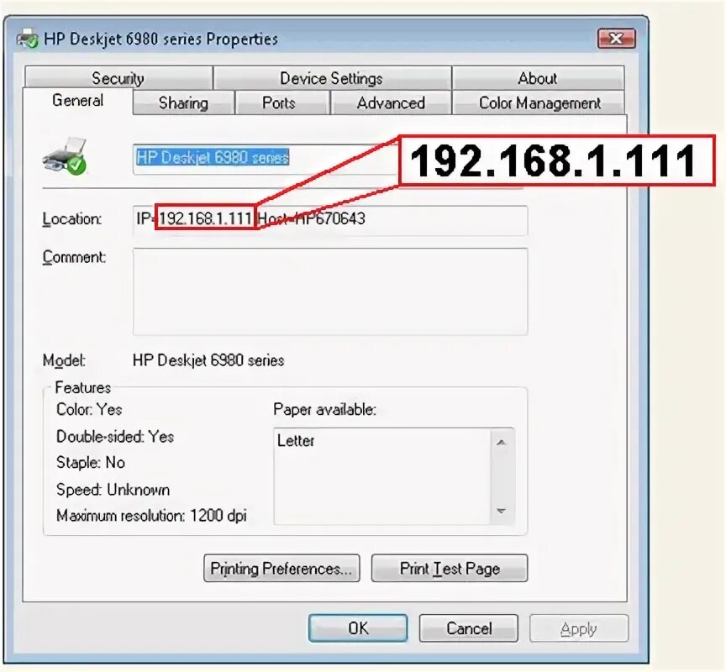This screenshot has width=726, height=672.
Task: Select 'Letter' in Paper available list
Action: [x=296, y=441]
